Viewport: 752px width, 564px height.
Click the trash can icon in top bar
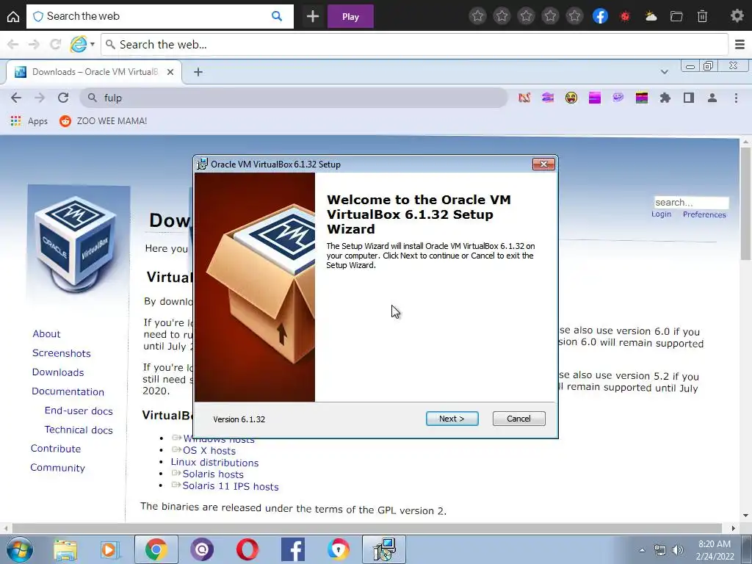(x=702, y=16)
